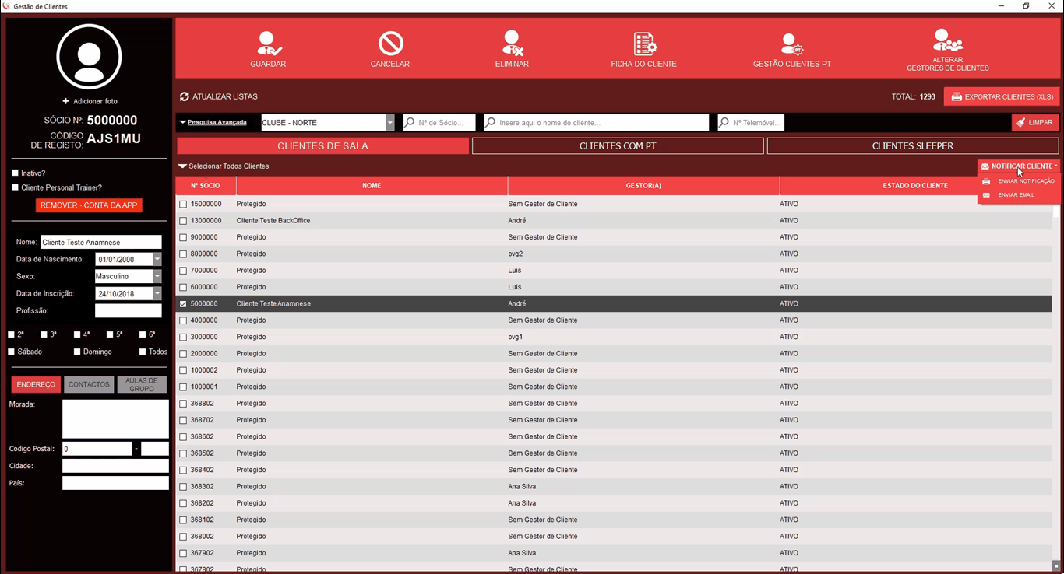Click Exportar Clientes (XLS) button
1064x574 pixels.
pos(1002,97)
